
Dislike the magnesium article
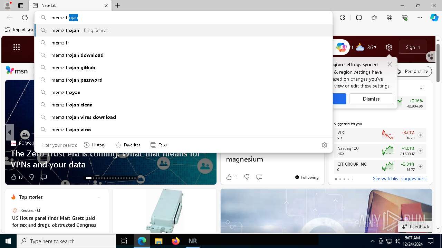click(x=247, y=177)
